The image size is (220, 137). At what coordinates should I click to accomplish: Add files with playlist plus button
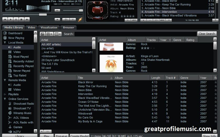tap(143, 20)
